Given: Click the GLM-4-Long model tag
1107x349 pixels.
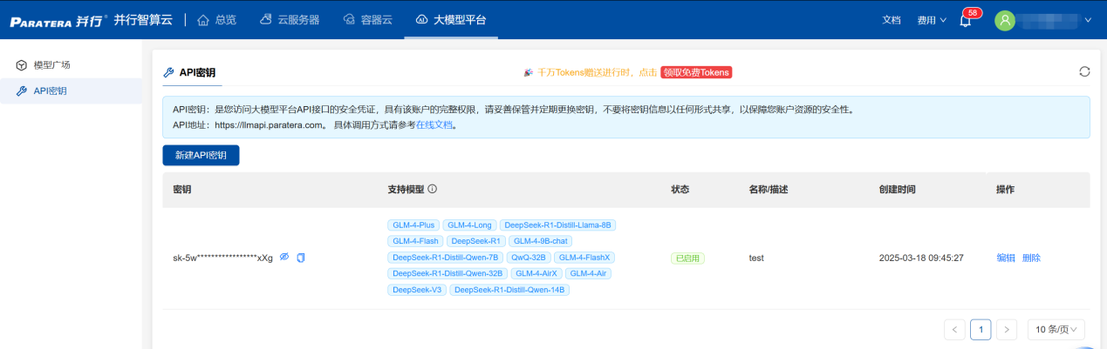Looking at the screenshot, I should tap(469, 225).
